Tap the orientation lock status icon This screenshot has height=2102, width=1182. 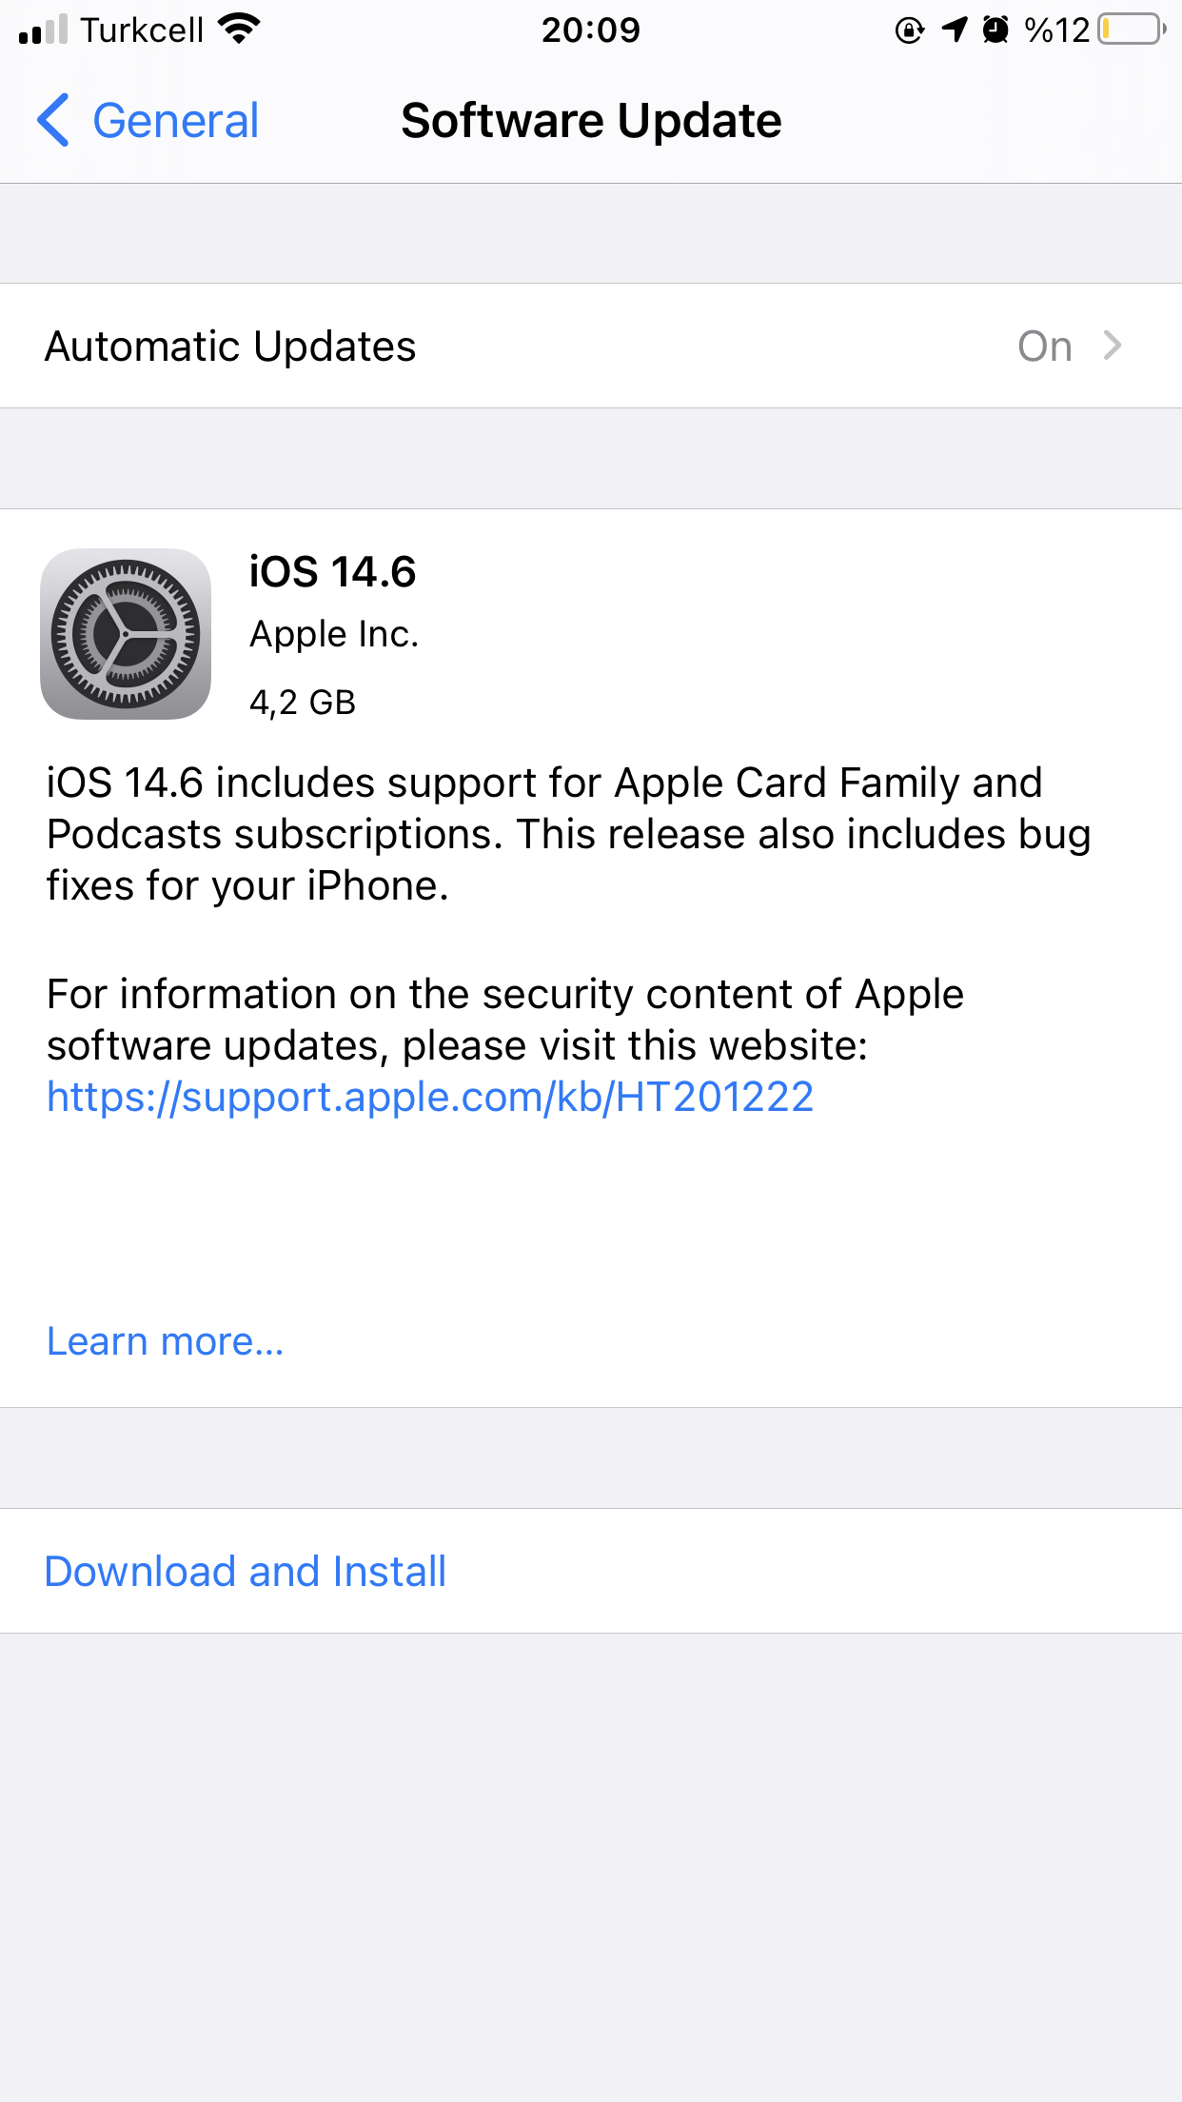910,30
